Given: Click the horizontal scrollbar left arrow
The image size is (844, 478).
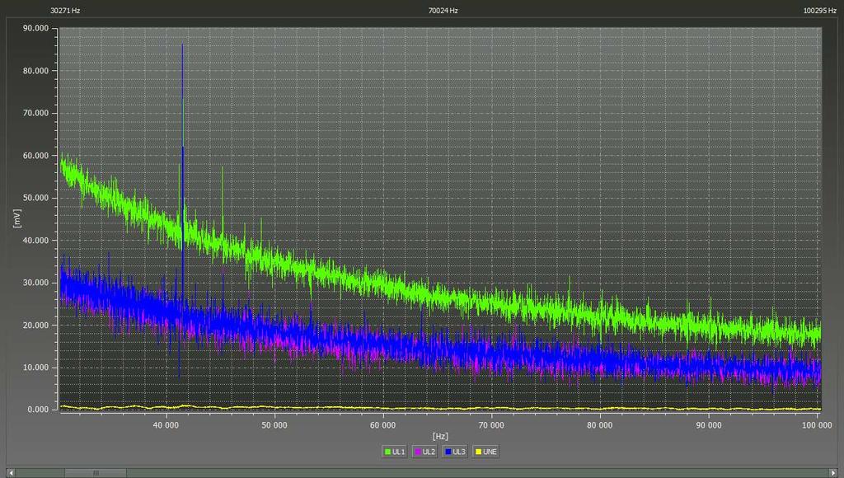Looking at the screenshot, I should pos(11,472).
